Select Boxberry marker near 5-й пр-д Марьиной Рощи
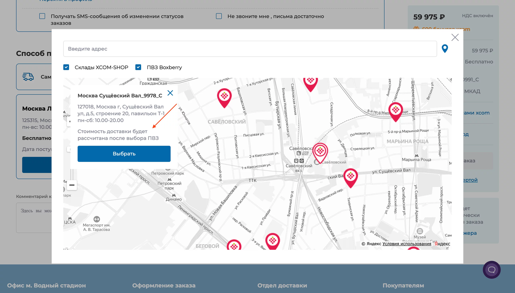The width and height of the screenshot is (515, 293). pyautogui.click(x=395, y=112)
